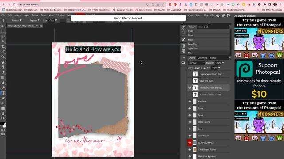Image resolution: width=284 pixels, height=159 pixels.
Task: Open Photopea Facebook page icon
Action: (x=228, y=15)
